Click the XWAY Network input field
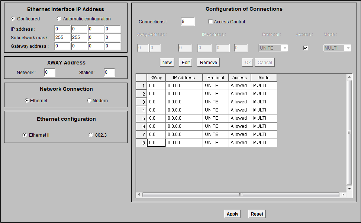This screenshot has height=223, width=361. (x=49, y=73)
